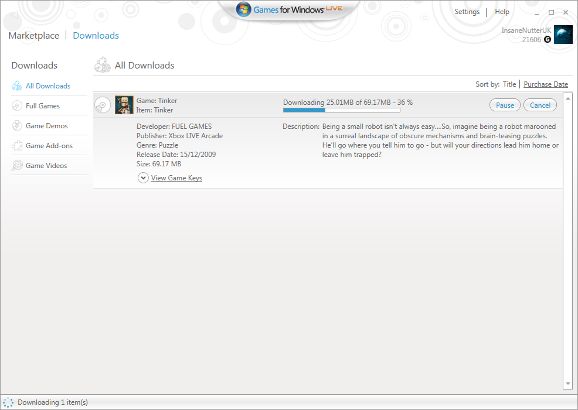Select the Game Demos category

coord(47,125)
